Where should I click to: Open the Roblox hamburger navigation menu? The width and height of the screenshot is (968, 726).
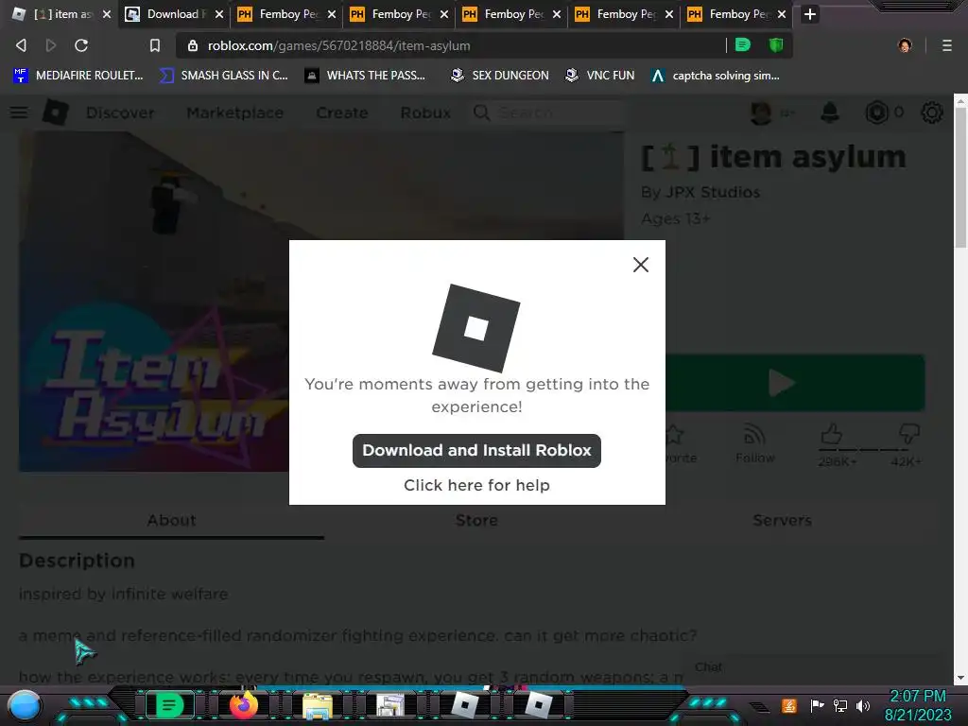tap(19, 112)
